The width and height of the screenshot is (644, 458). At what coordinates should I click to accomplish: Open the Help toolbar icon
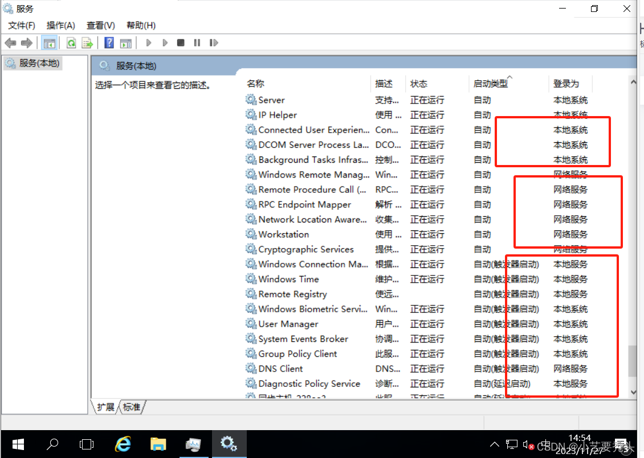coord(109,43)
